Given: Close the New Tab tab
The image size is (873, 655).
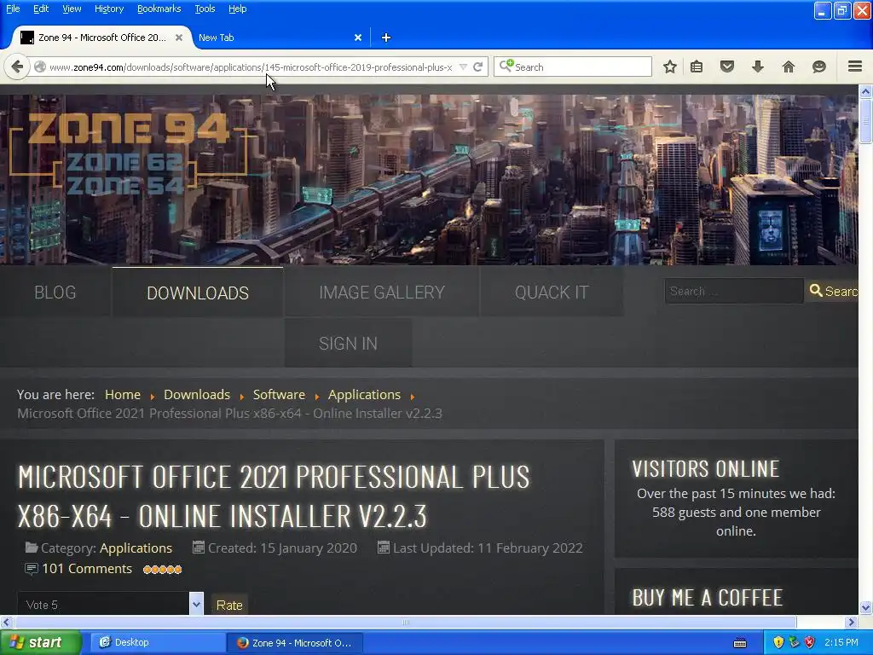Looking at the screenshot, I should 358,38.
